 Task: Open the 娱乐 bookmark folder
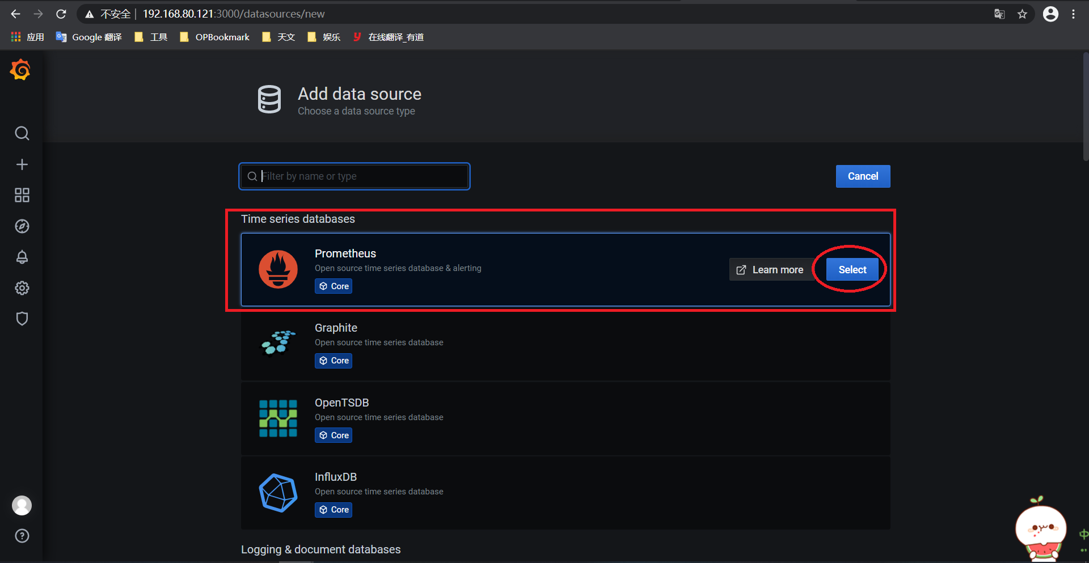coord(323,37)
